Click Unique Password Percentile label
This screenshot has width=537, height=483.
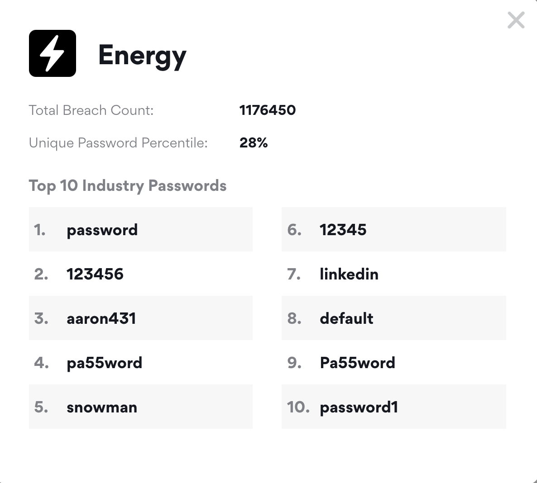coord(118,143)
